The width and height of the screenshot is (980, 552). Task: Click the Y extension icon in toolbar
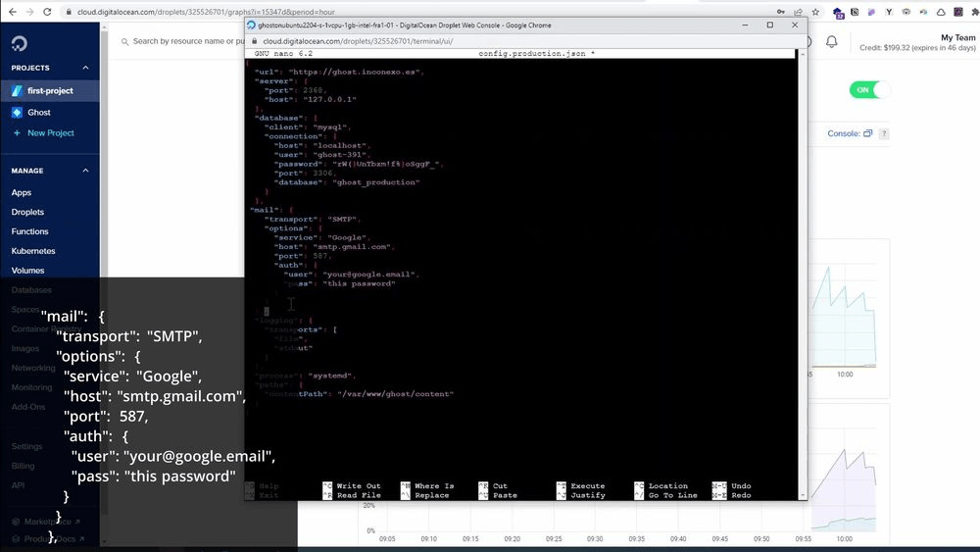pos(889,11)
